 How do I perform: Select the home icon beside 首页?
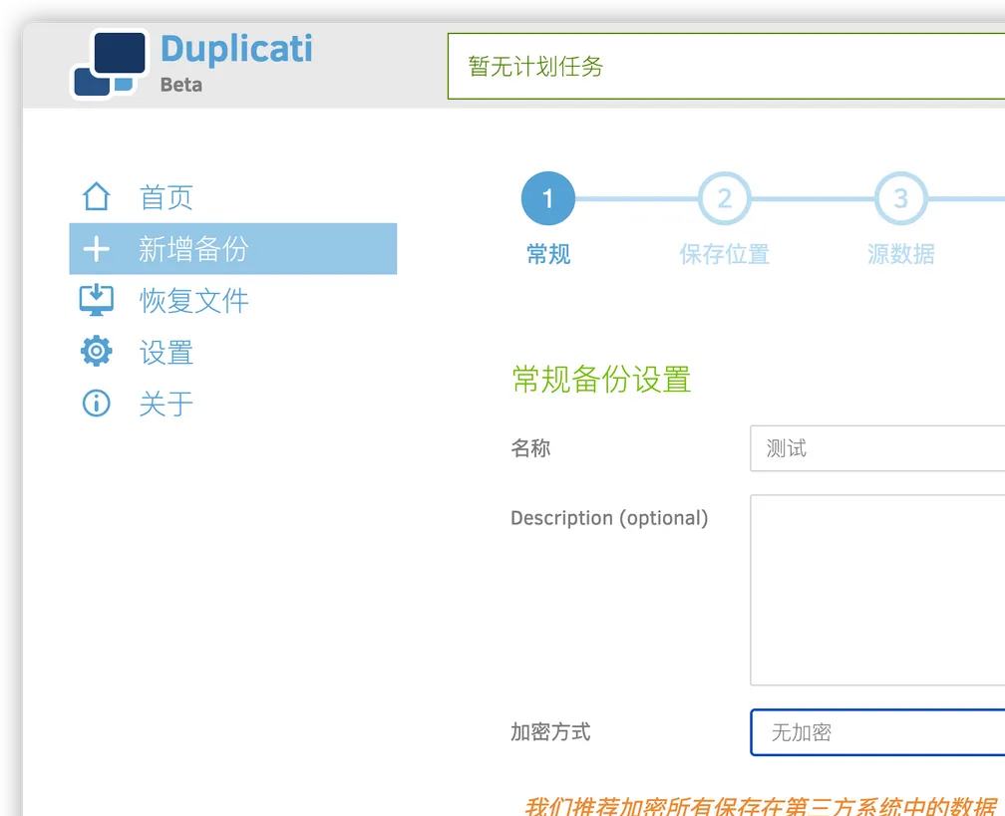[96, 196]
